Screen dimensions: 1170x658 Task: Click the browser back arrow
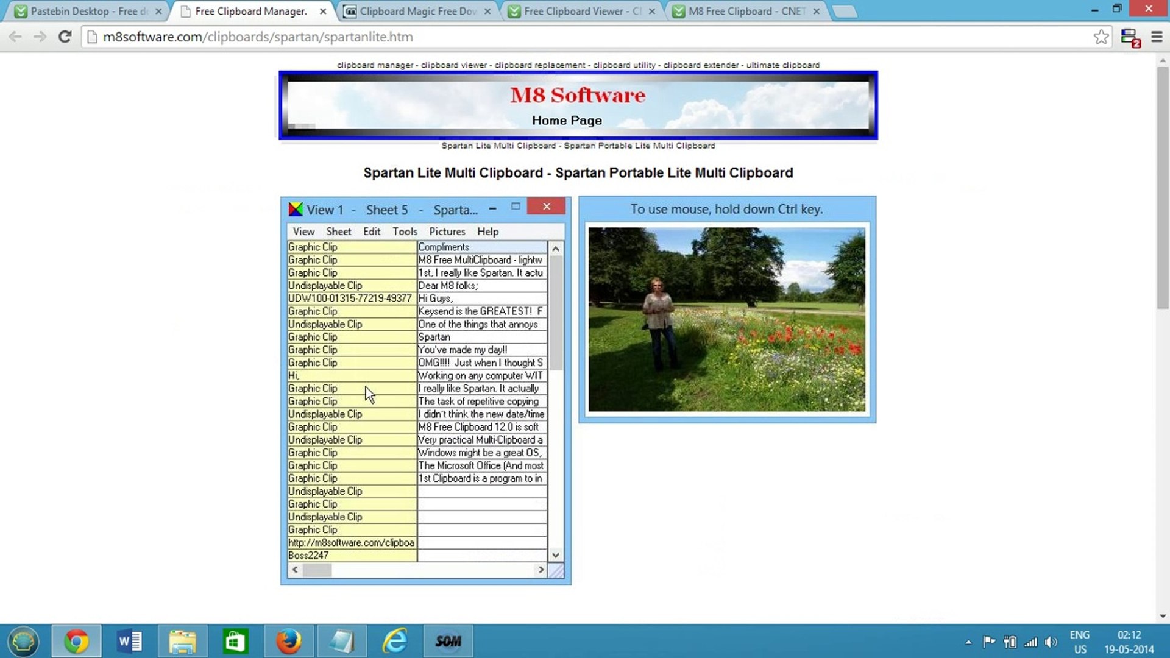pyautogui.click(x=16, y=37)
